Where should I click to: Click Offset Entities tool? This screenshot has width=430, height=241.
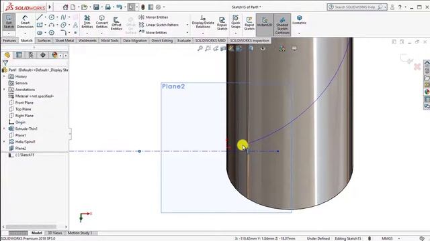pos(116,23)
